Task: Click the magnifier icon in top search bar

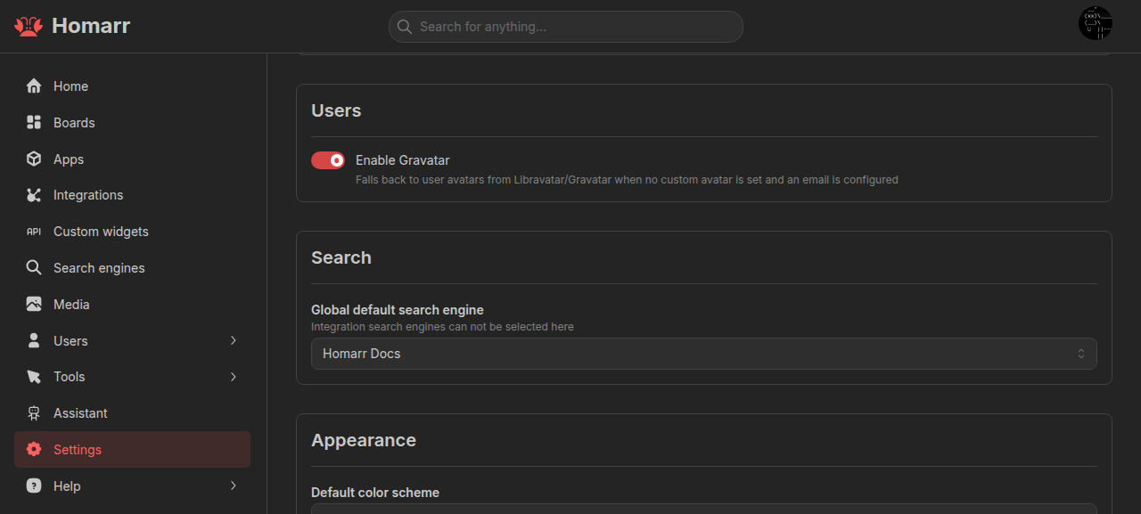Action: pyautogui.click(x=405, y=27)
